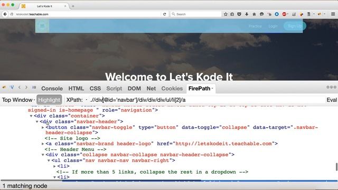338x190 pixels.
Task: Click the Practice link in navbar
Action: 255,26
